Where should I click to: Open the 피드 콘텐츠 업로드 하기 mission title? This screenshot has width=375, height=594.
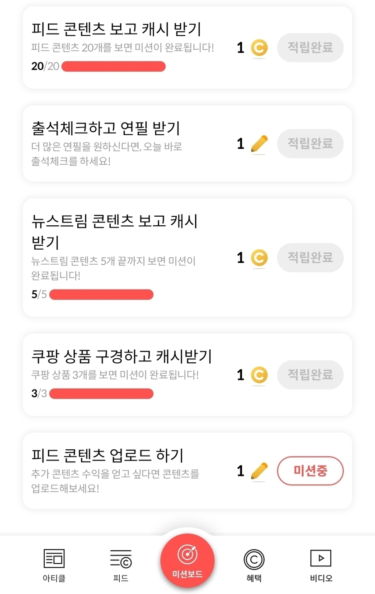click(x=108, y=455)
